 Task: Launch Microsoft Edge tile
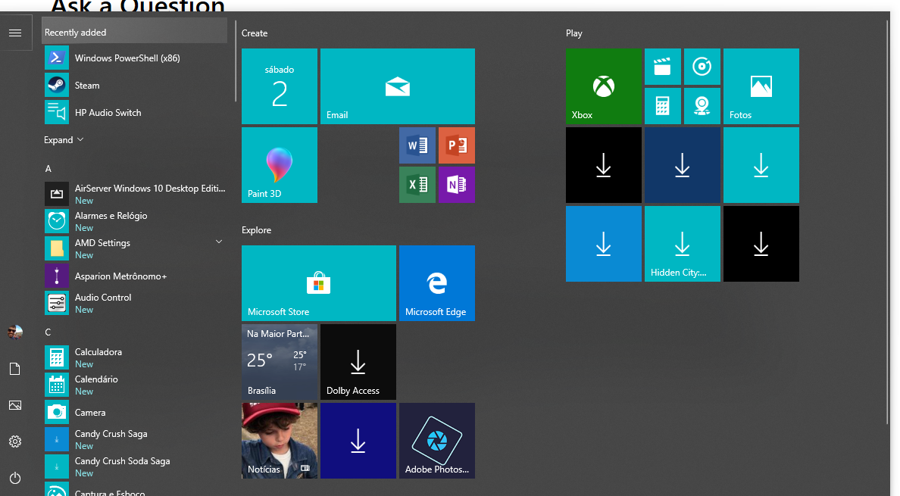click(437, 283)
